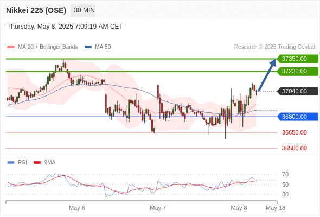Click the RSI 30 axis value

pos(285,194)
